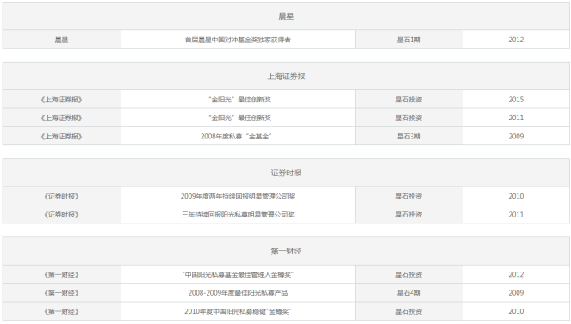The width and height of the screenshot is (571, 324).
Task: Click year 2011 in the "金阳光"最佳创新奖 row
Action: [516, 118]
